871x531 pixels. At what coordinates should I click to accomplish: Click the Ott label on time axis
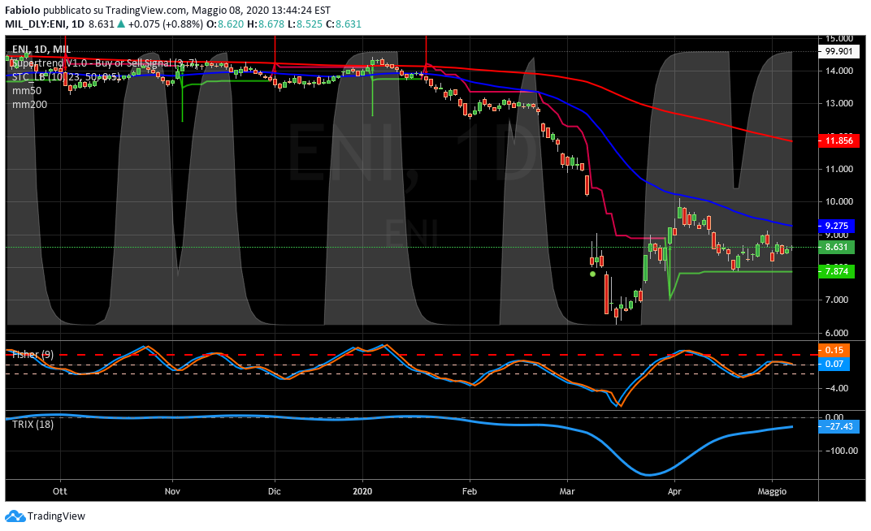pos(59,491)
